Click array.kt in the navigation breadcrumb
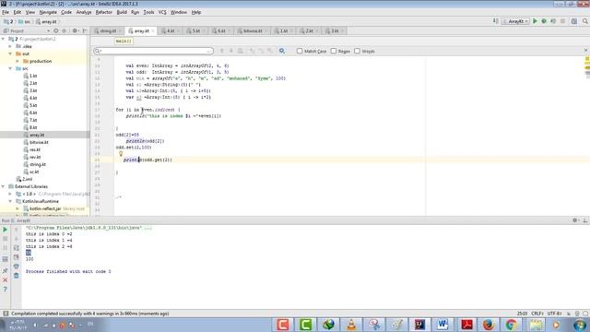This screenshot has height=332, width=590. [46, 21]
